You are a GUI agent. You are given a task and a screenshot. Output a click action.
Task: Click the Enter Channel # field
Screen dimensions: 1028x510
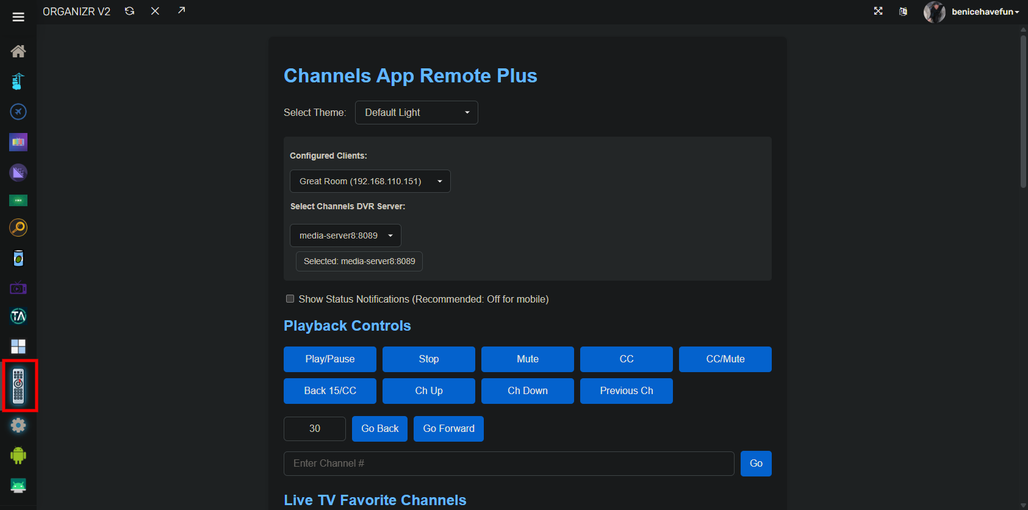tap(508, 464)
